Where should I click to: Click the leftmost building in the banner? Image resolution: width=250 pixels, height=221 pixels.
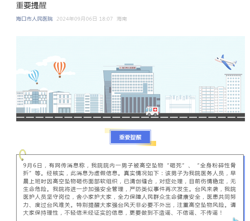click(x=20, y=102)
